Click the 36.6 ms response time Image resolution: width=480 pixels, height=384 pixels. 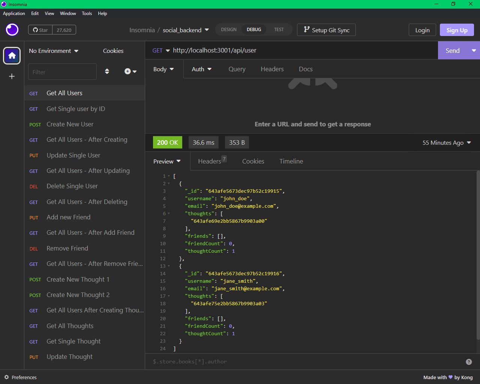coord(204,142)
